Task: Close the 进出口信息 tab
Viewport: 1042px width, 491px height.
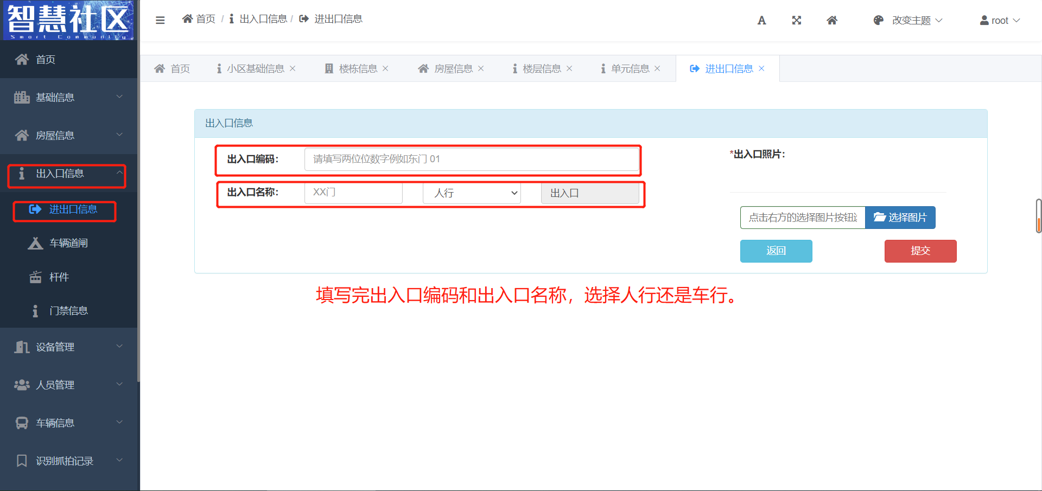Action: pyautogui.click(x=761, y=68)
